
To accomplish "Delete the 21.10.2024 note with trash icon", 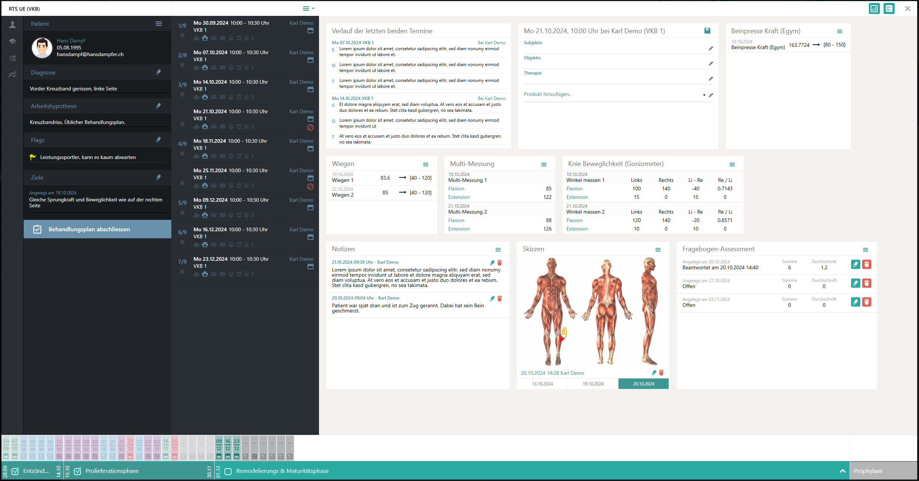I will coord(500,263).
